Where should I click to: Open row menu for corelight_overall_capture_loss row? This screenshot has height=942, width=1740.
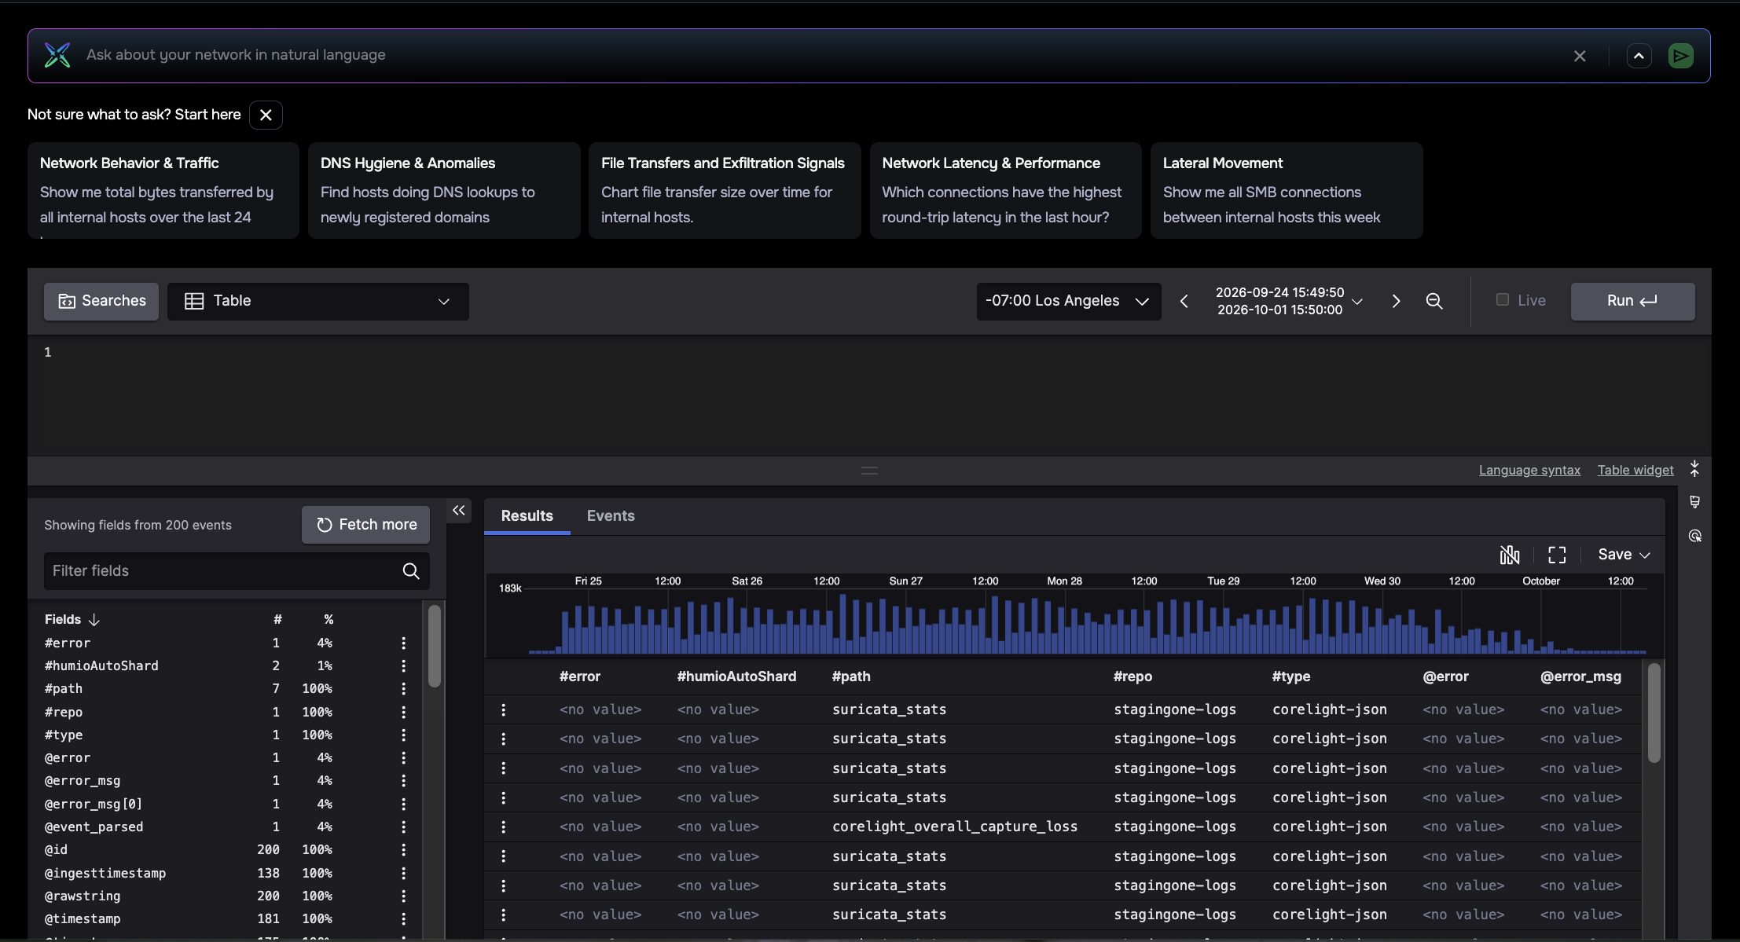click(x=504, y=827)
